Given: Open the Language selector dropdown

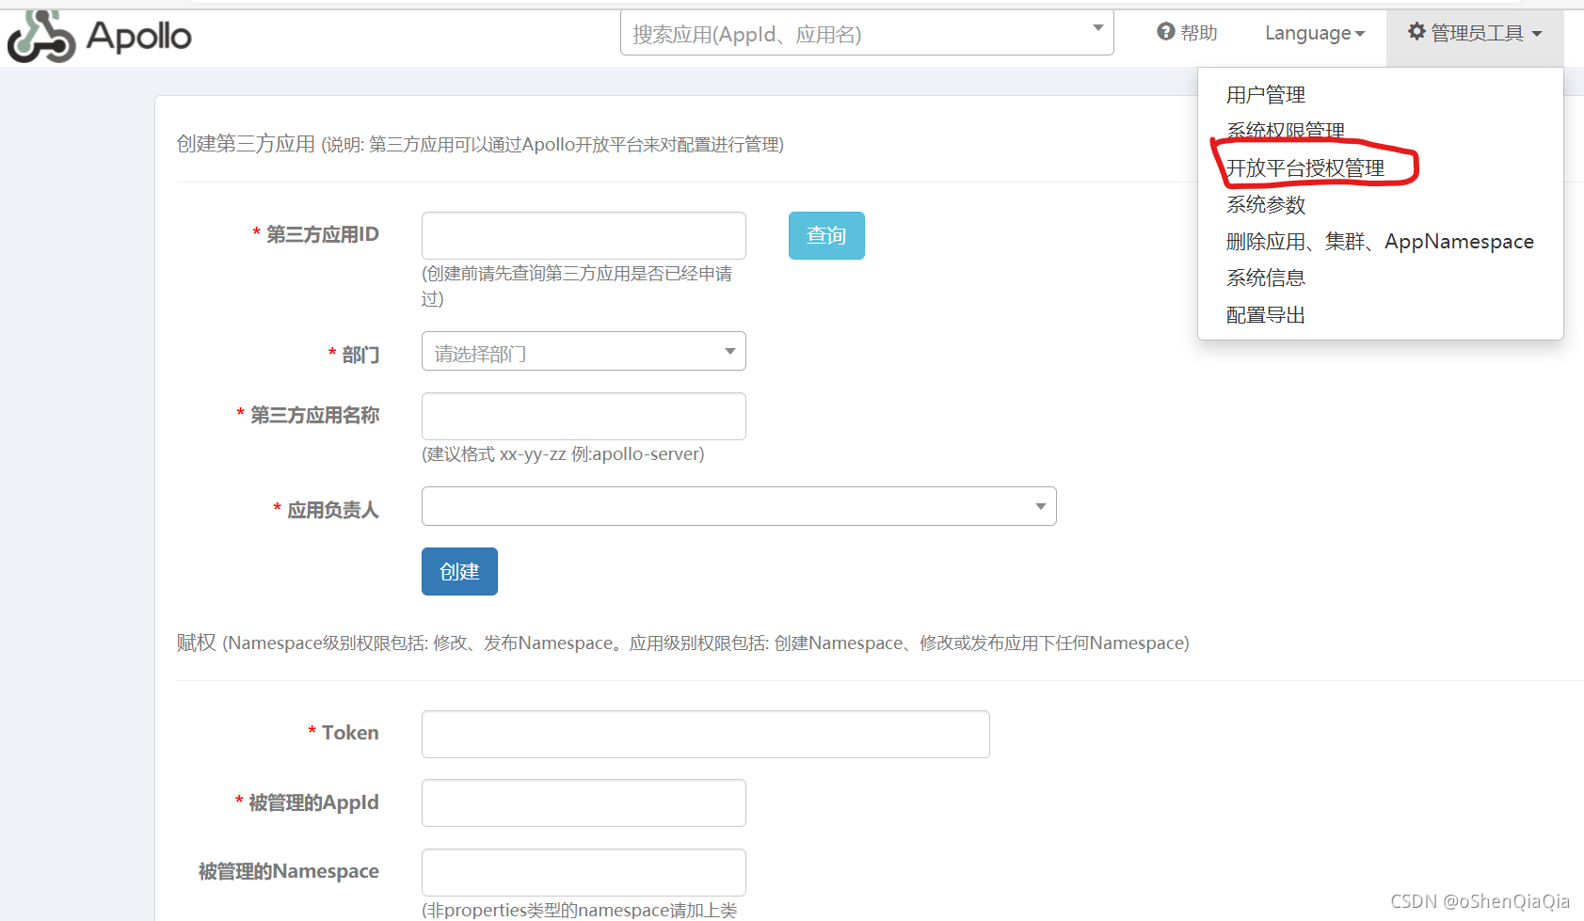Looking at the screenshot, I should [1314, 32].
